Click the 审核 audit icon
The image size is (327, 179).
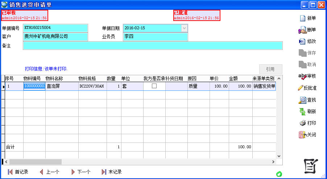(x=302, y=76)
